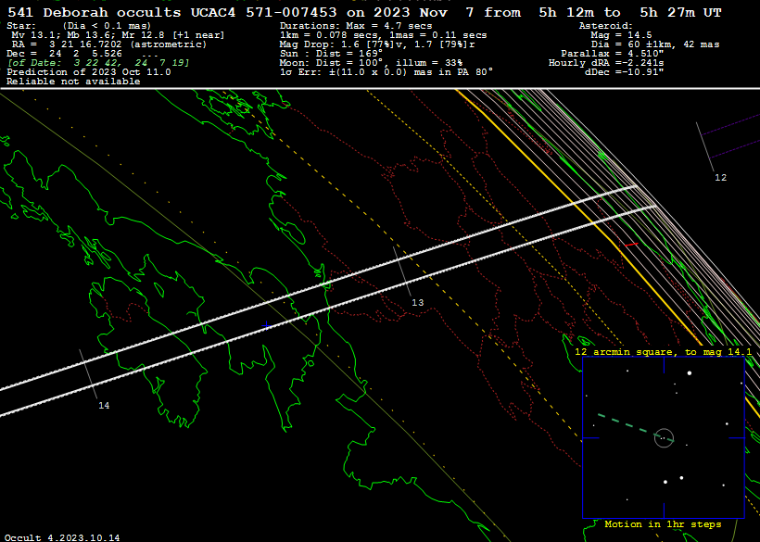Click the 12 time marker label
The width and height of the screenshot is (760, 542).
point(720,177)
